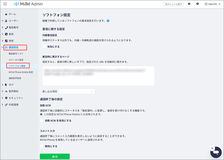This screenshot has height=160, width=224.
Task: Expand the 発信 menu chevron
Action: [3, 41]
